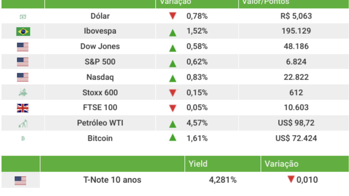The image size is (349, 196).
Task: Click the green up arrow for Ibovespa
Action: coord(173,33)
